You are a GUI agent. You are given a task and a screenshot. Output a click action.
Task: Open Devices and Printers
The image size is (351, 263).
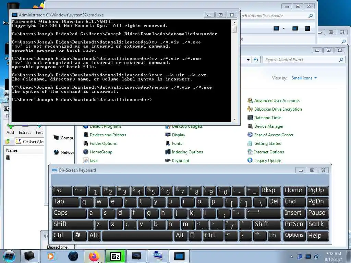(108, 135)
